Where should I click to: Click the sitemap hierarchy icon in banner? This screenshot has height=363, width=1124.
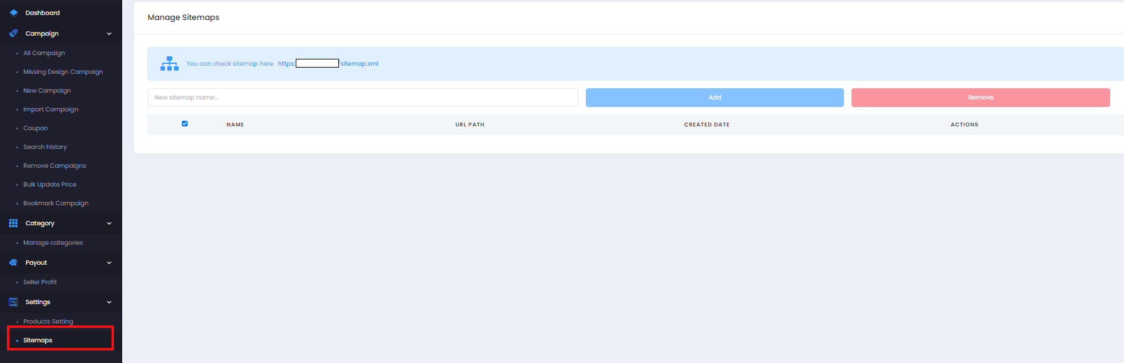tap(169, 63)
